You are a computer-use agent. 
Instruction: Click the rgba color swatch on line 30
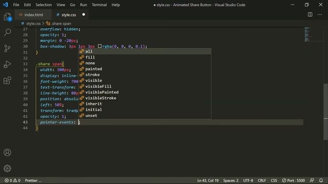(99, 46)
